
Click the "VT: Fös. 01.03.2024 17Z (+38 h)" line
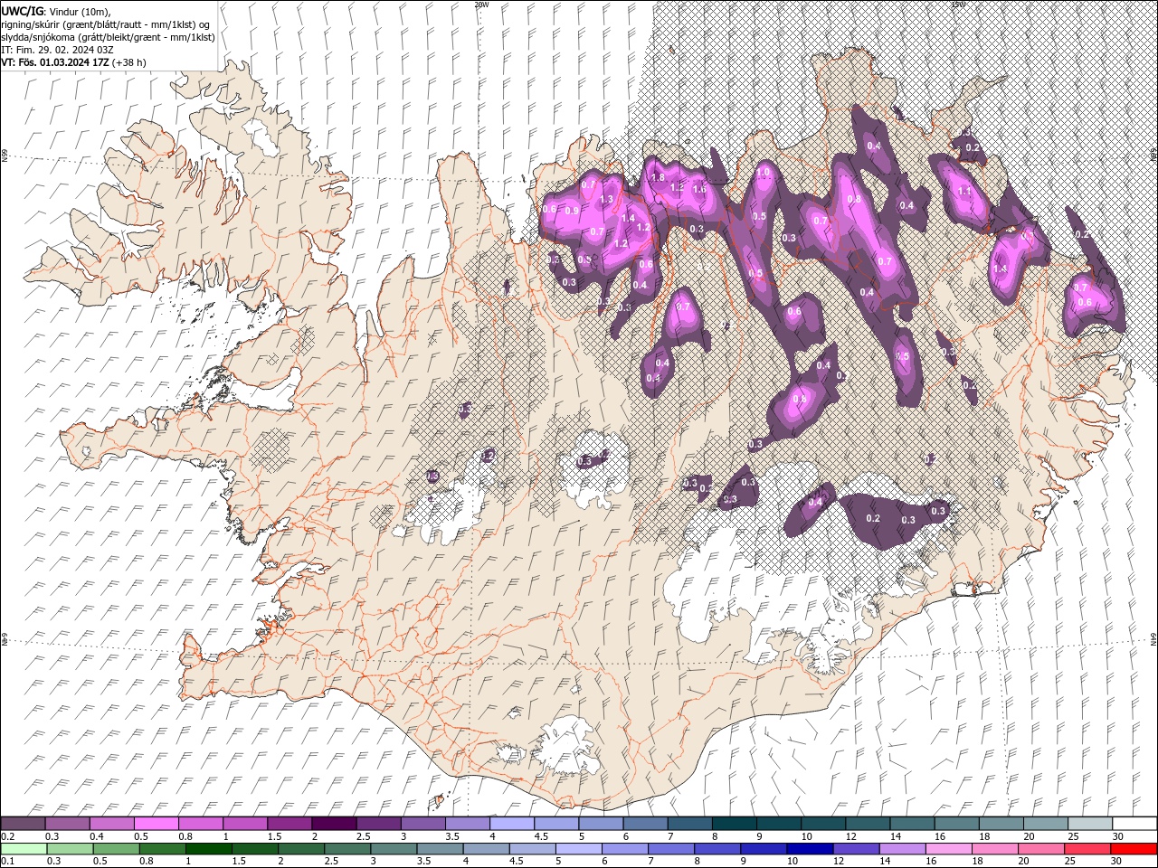(74, 62)
